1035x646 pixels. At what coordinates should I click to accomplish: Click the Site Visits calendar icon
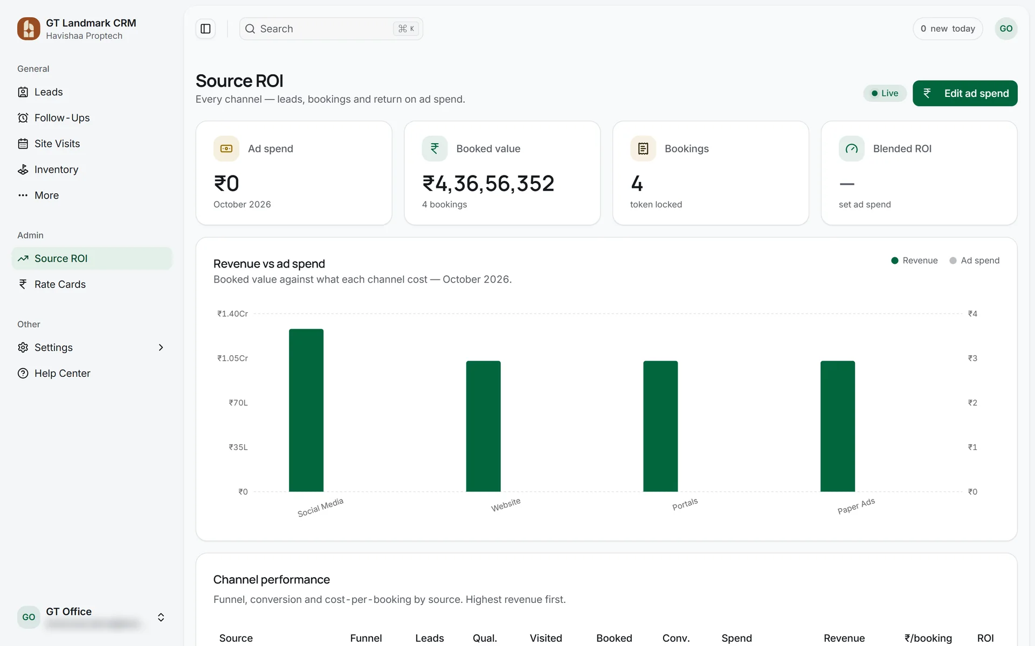23,144
